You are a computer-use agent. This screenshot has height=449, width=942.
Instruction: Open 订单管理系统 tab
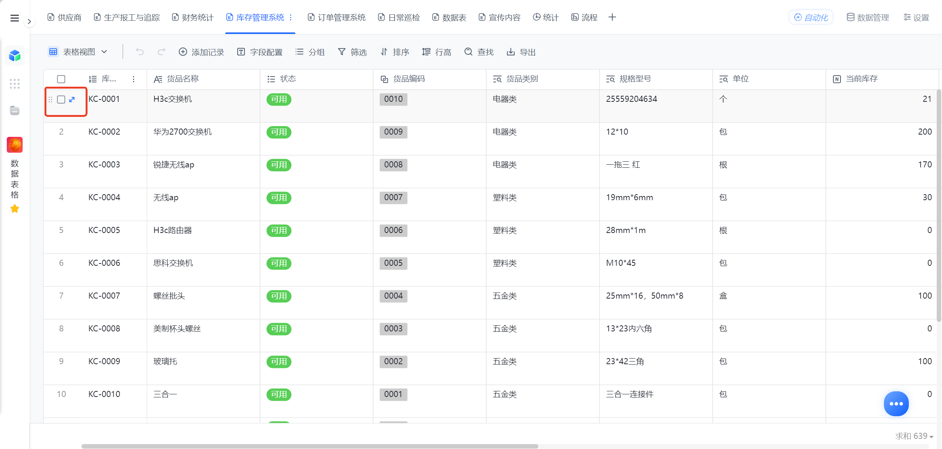tap(337, 17)
